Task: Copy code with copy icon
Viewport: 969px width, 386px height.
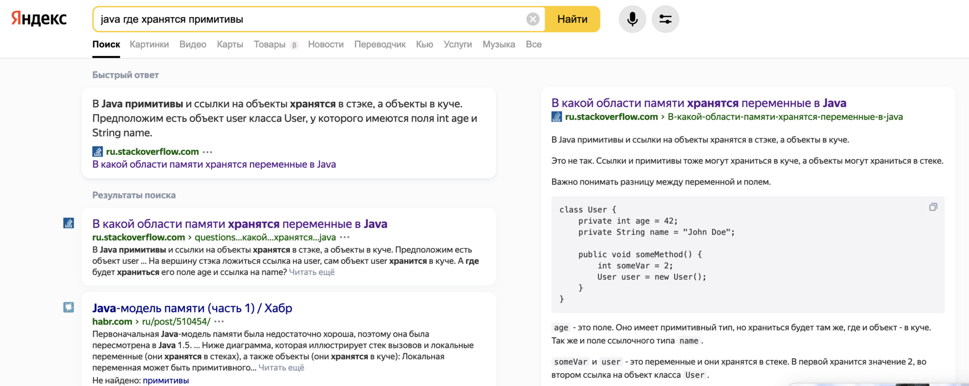Action: click(933, 207)
